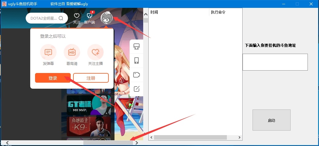The width and height of the screenshot is (319, 146).
Task: Open the GT老师 stream thumbnail
Action: pyautogui.click(x=89, y=105)
